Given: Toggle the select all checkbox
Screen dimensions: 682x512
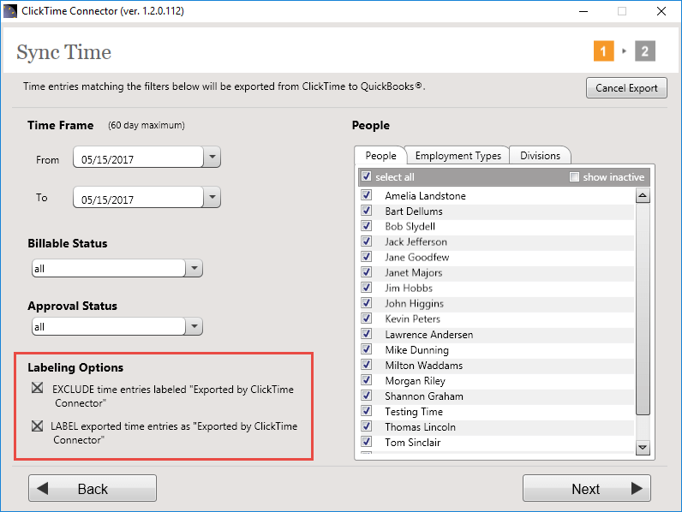Looking at the screenshot, I should (x=366, y=176).
